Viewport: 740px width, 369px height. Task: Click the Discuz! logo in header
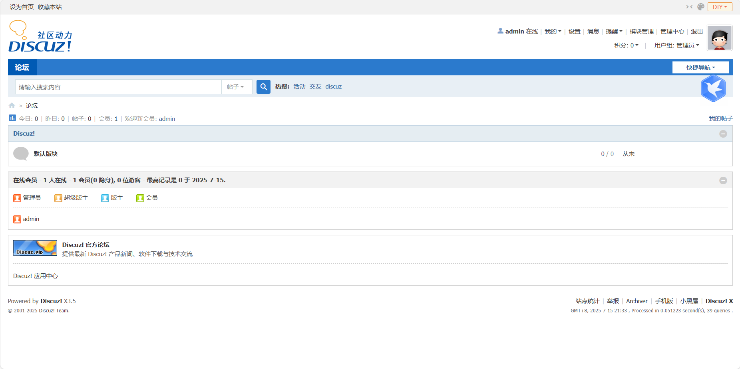click(40, 36)
